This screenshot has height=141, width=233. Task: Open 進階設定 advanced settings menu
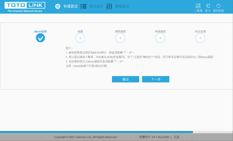122,6
